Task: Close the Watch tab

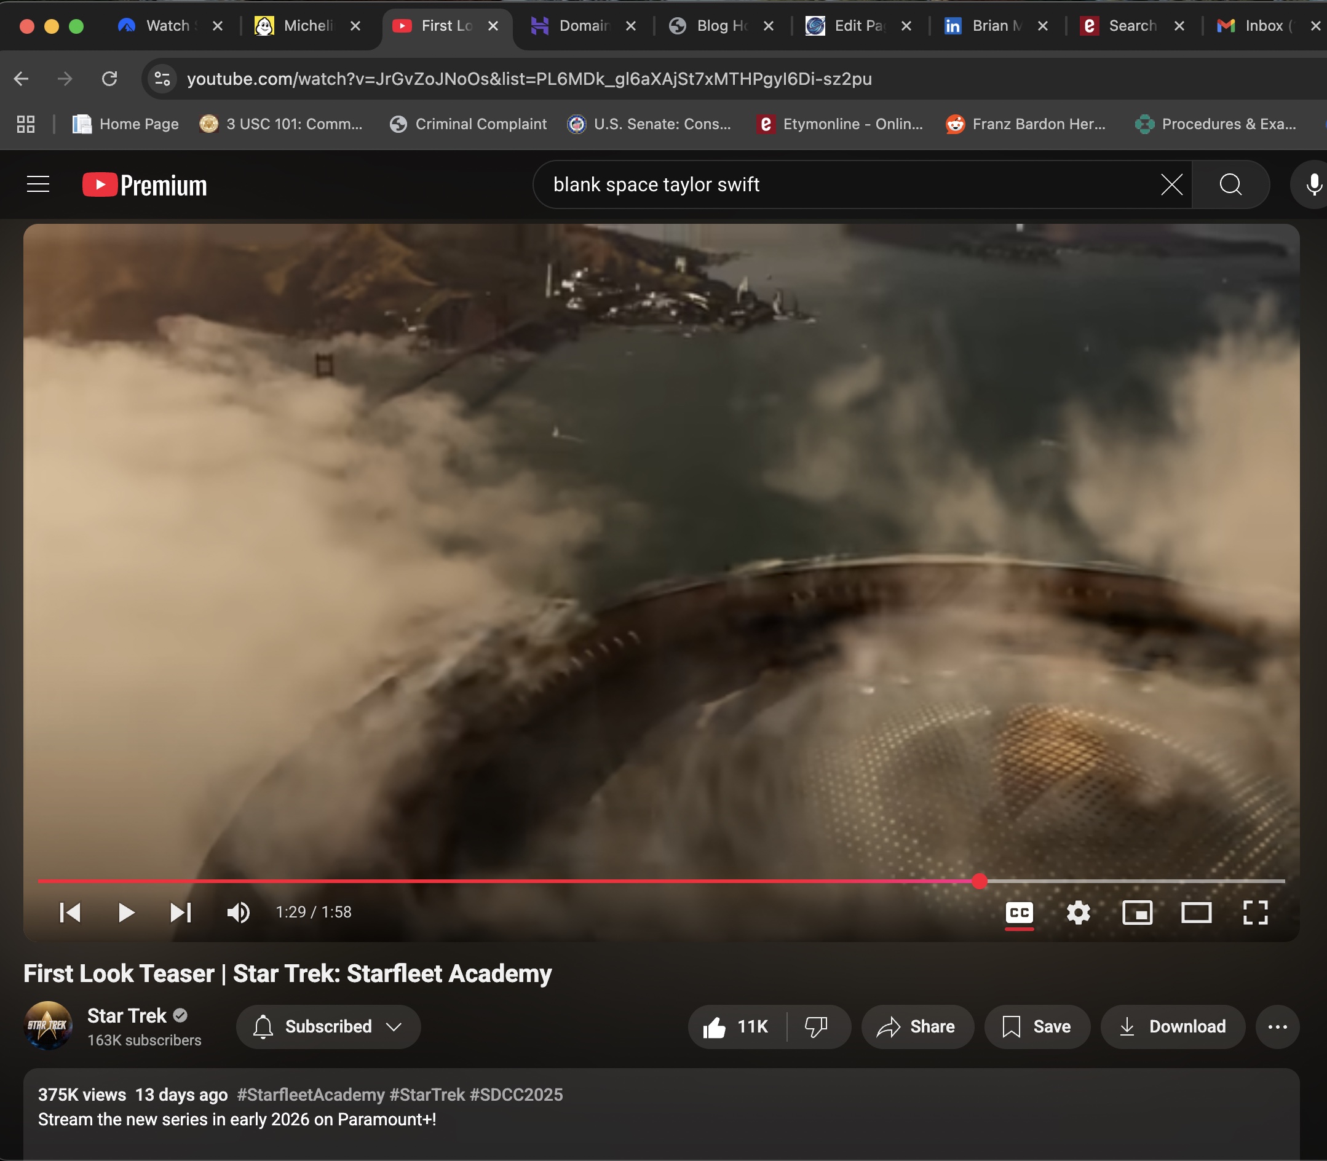Action: click(218, 26)
